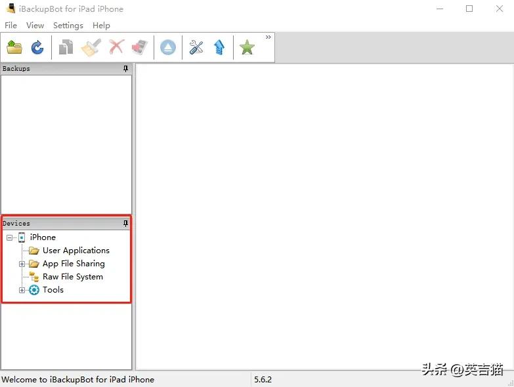The image size is (514, 387).
Task: Collapse the iPhone device node
Action: coord(9,237)
